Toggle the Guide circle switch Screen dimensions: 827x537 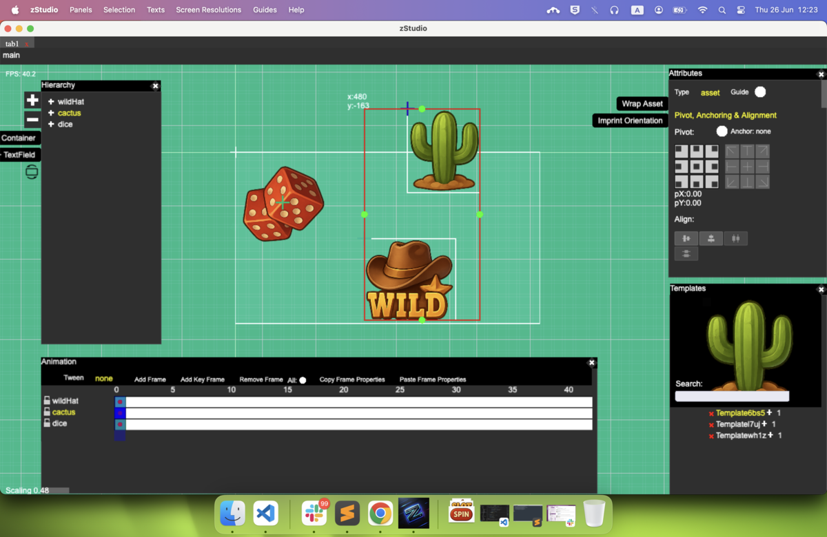760,92
